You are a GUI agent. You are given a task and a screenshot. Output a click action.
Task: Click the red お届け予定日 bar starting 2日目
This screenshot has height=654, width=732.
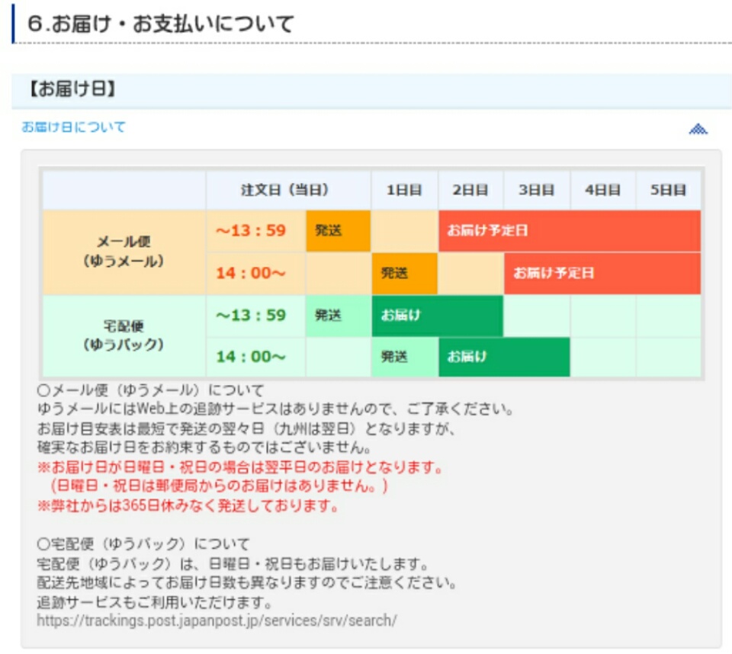[x=570, y=231]
